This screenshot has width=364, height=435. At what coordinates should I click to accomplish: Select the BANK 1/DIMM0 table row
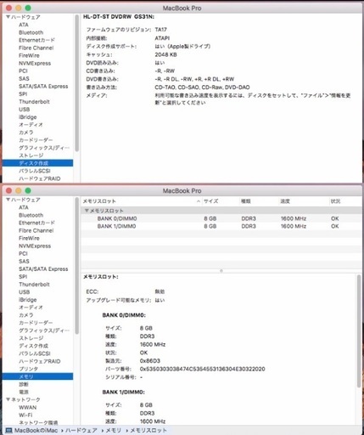[x=221, y=226]
